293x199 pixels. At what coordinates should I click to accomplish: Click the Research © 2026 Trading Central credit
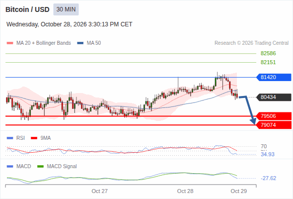pos(251,43)
